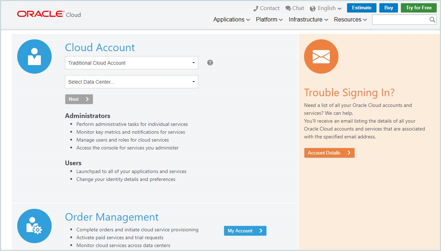Expand the Resources menu

[x=350, y=20]
